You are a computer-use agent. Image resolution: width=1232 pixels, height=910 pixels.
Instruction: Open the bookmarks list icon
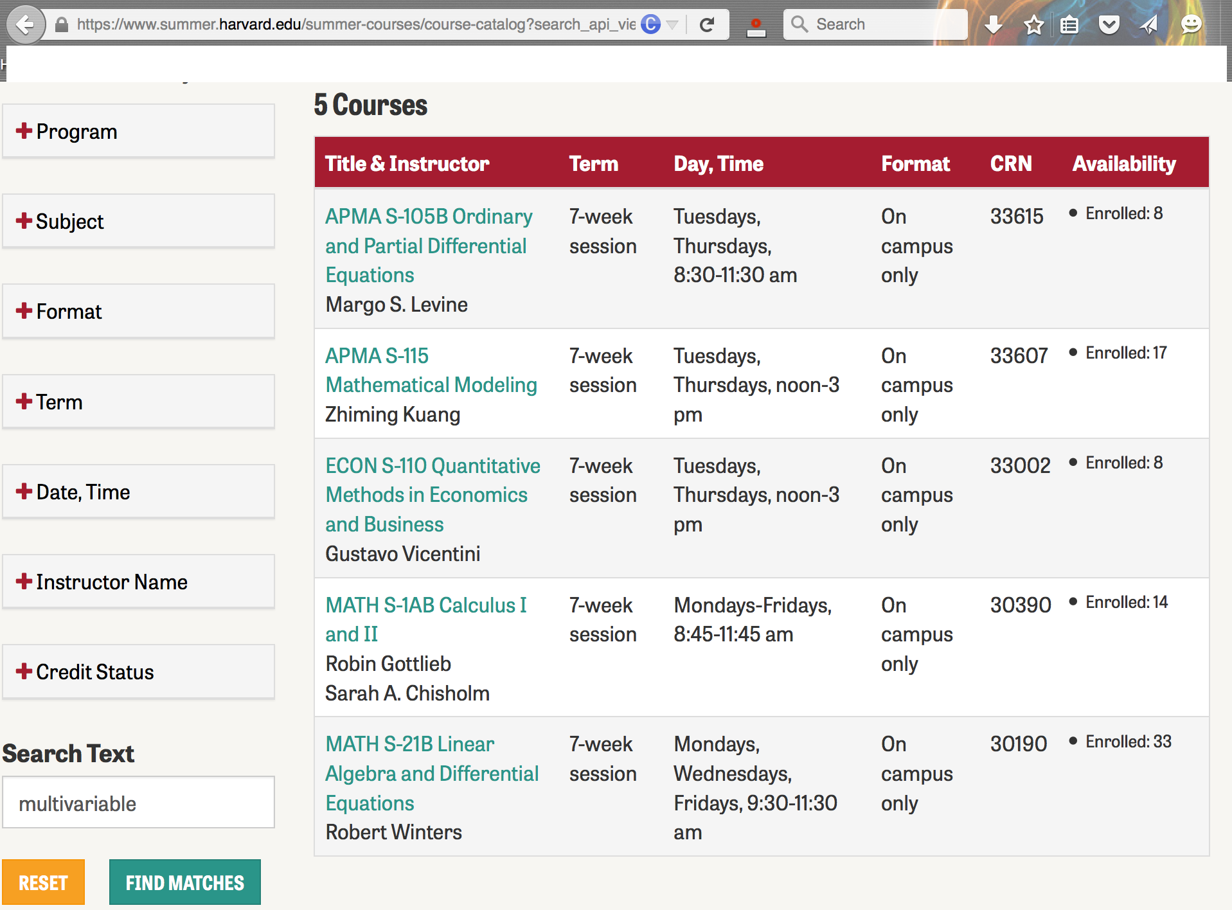click(x=1069, y=25)
